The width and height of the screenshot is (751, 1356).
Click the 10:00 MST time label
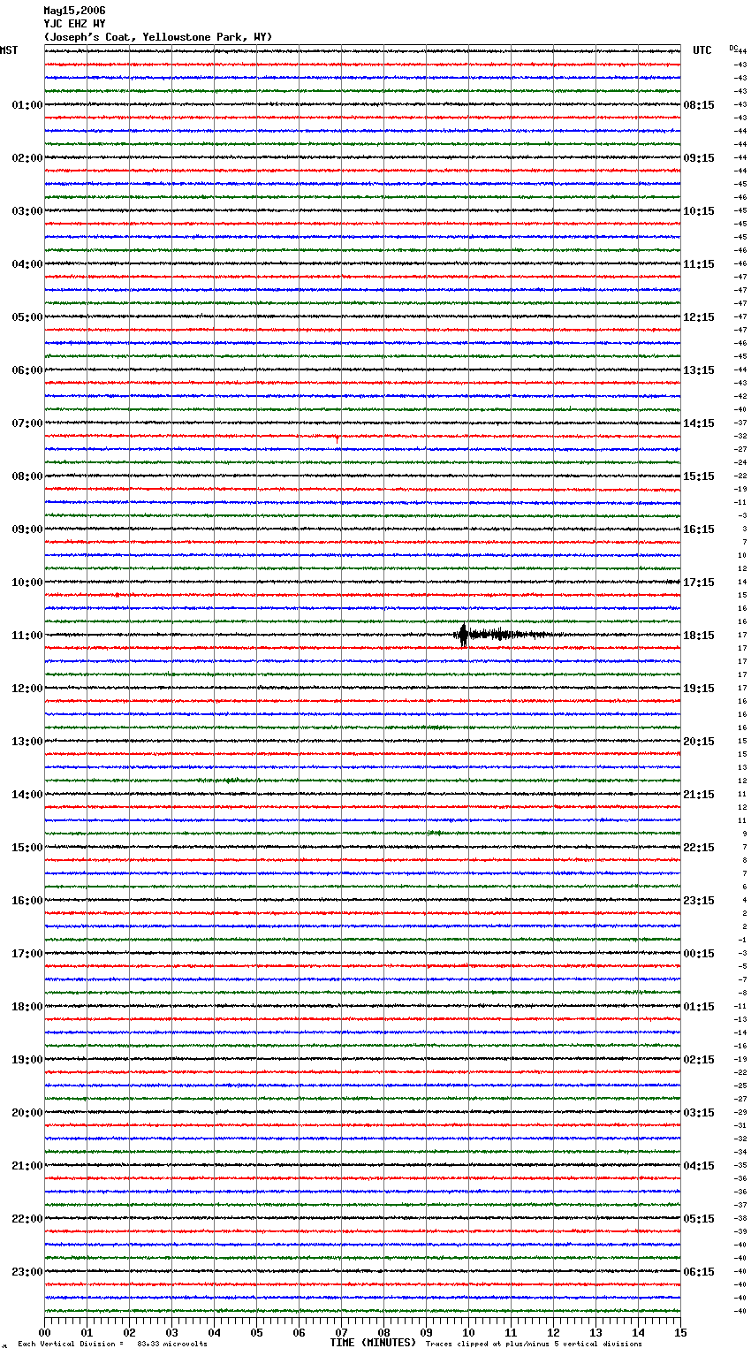(27, 583)
